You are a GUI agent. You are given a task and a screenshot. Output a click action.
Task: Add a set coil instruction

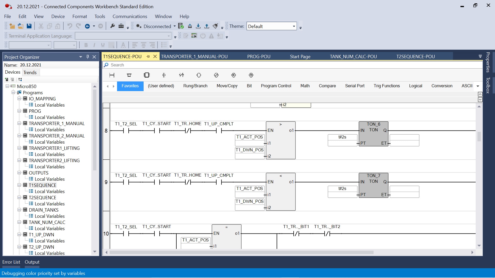click(x=234, y=75)
